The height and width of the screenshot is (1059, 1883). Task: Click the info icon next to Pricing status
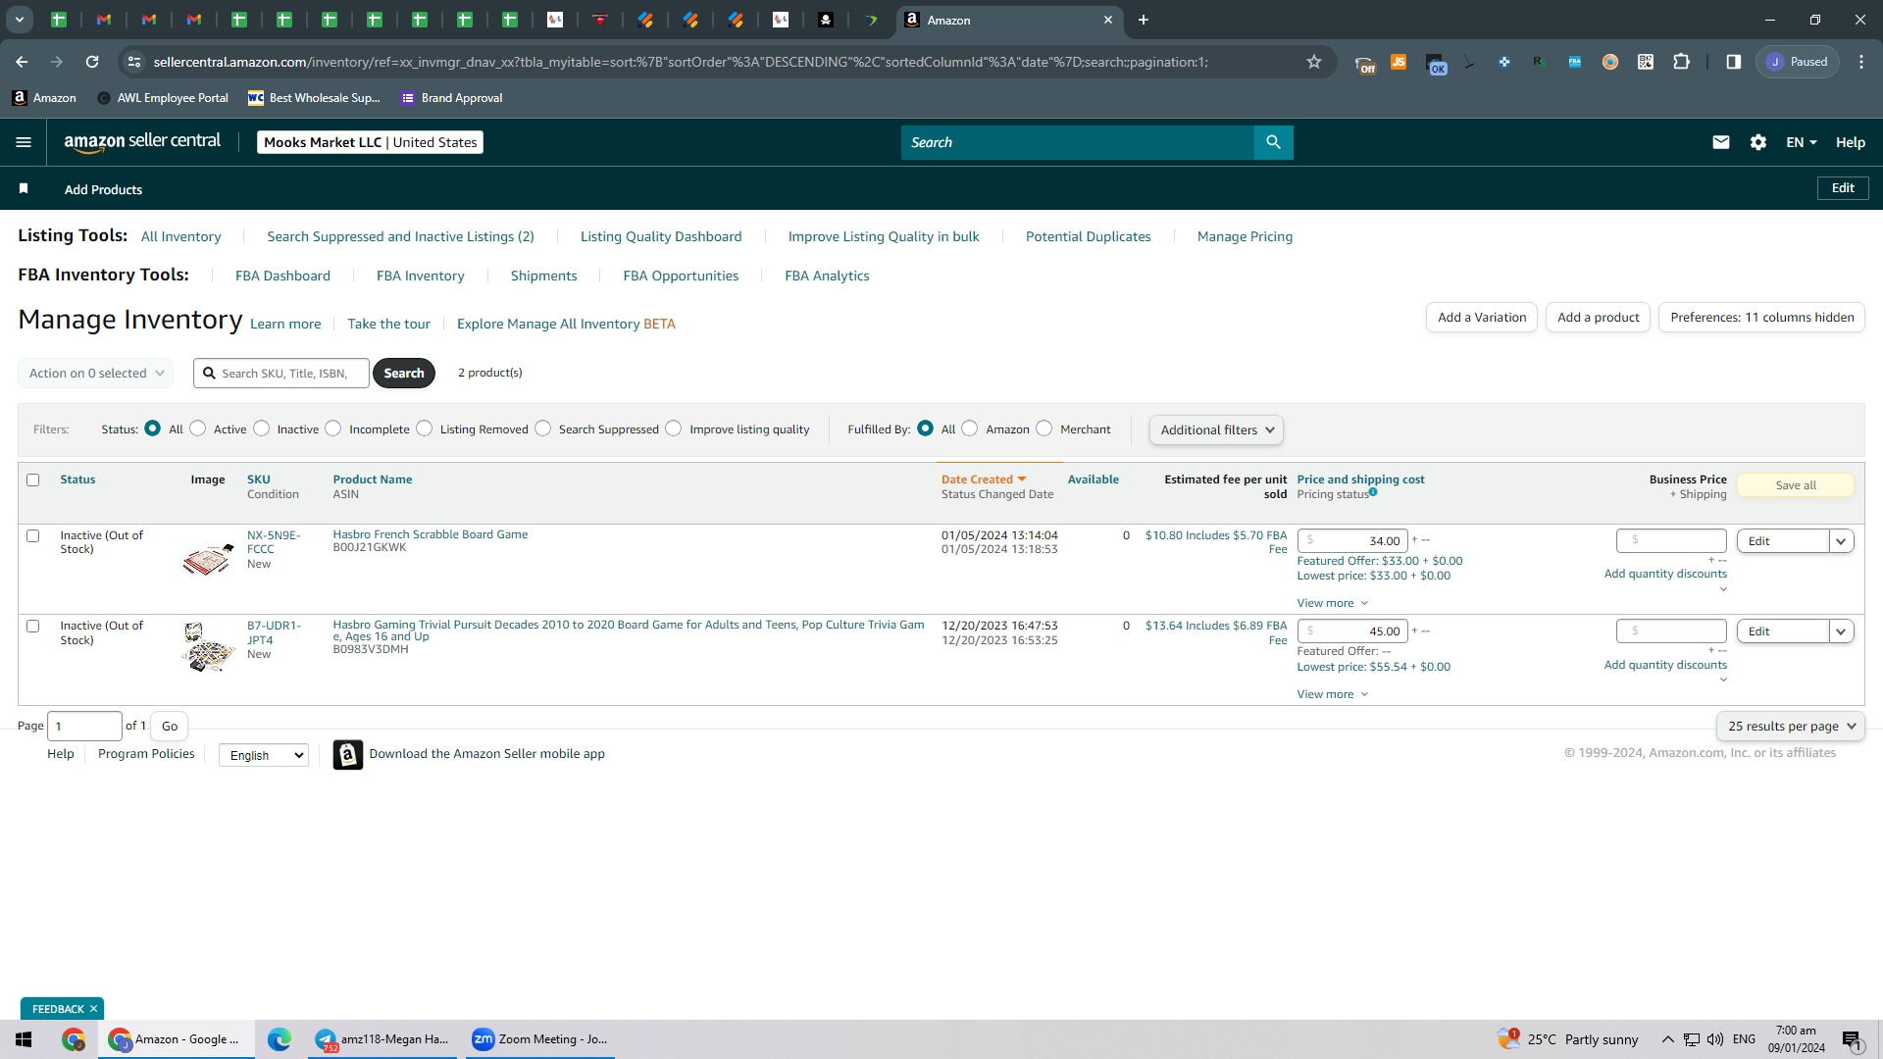(x=1373, y=492)
